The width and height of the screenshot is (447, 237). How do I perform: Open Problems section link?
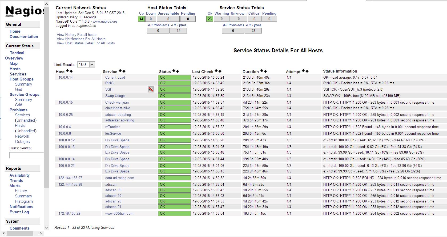click(18, 110)
